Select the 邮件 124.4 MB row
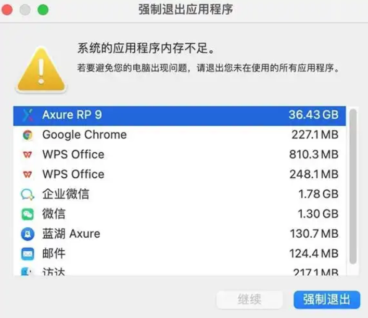The height and width of the screenshot is (318, 368). [180, 254]
